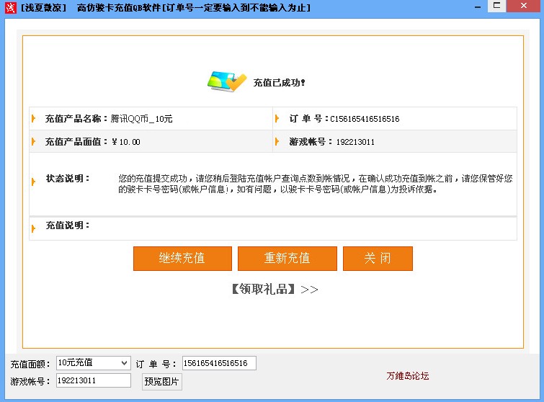The image size is (544, 402).
Task: Click the orange arrow beside 充值说明
Action: click(x=34, y=228)
